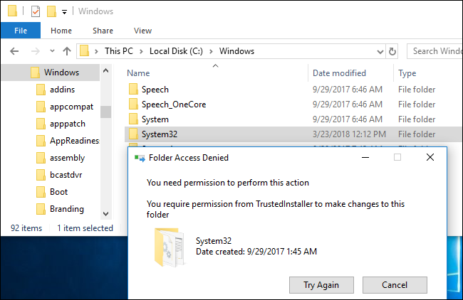This screenshot has width=463, height=300.
Task: Click Local Disk (C:) in breadcrumb path
Action: pyautogui.click(x=175, y=51)
